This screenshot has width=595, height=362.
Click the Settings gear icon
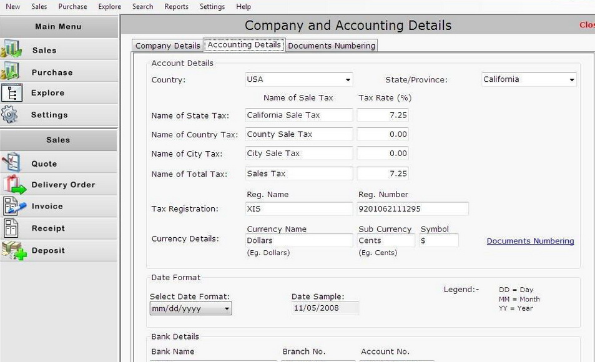[x=9, y=114]
